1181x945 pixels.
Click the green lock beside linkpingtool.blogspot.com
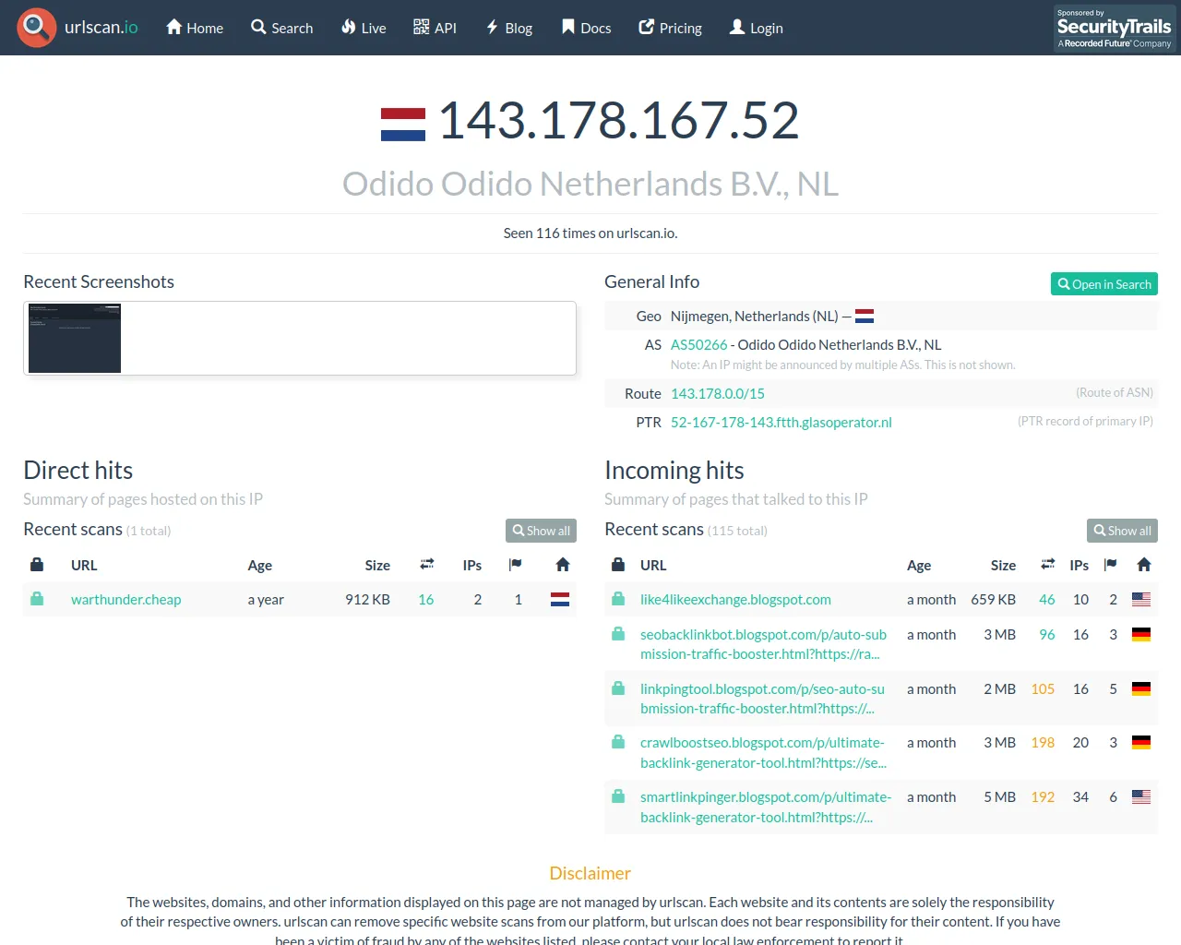click(618, 688)
